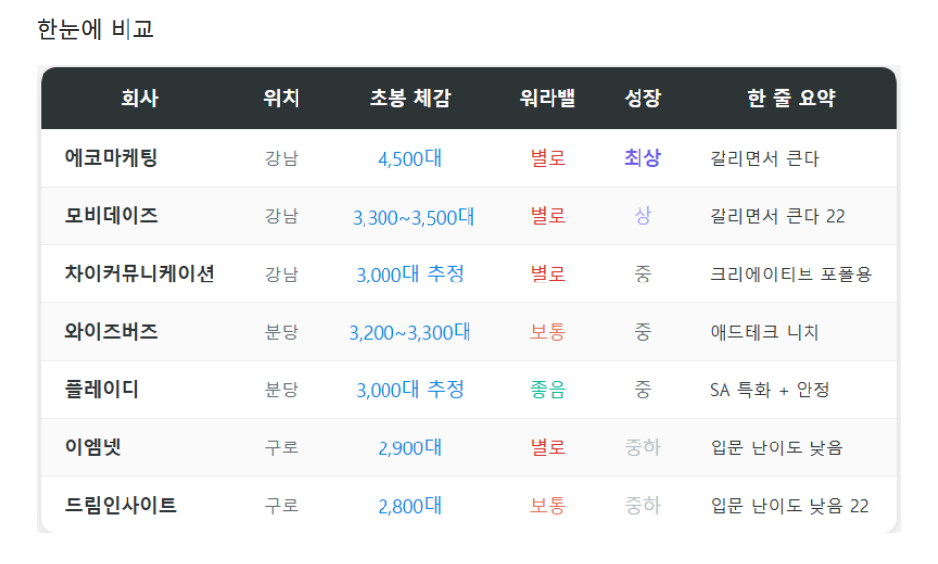
Task: Click growth '중' in the 차이커뮤니케이션 row
Action: (642, 274)
